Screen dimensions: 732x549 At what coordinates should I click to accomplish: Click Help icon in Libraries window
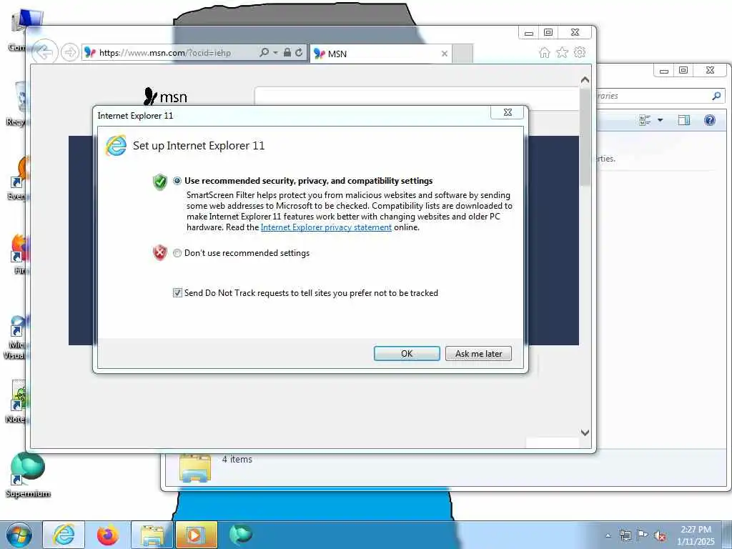coord(710,120)
